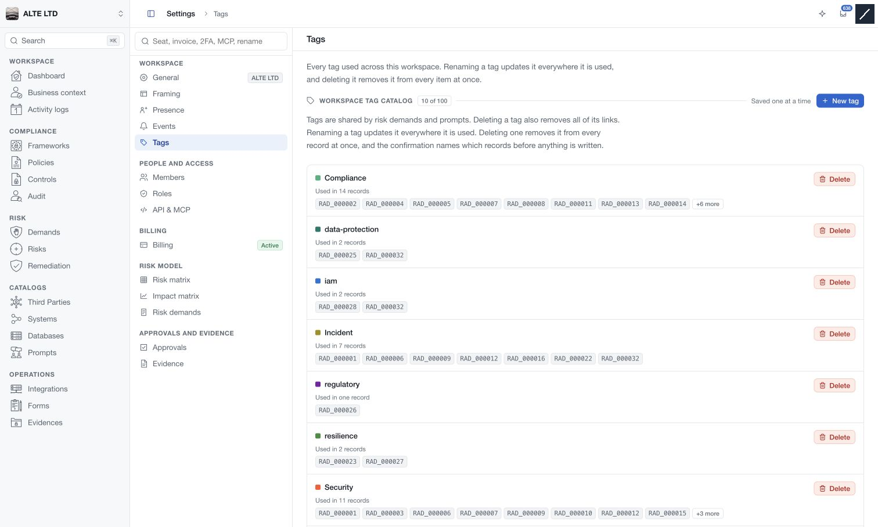The height and width of the screenshot is (527, 878).
Task: Delete the iam tag
Action: (x=834, y=283)
